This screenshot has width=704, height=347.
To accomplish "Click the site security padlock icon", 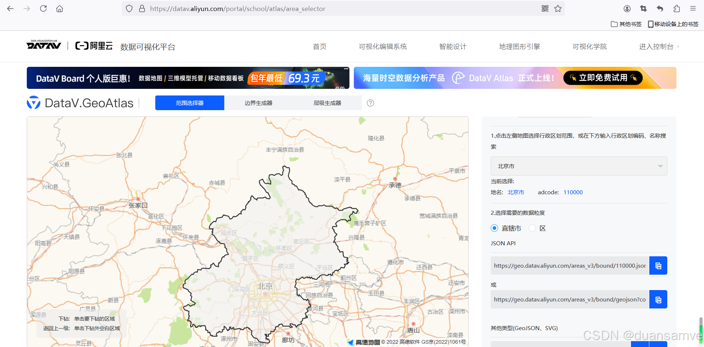I will 142,8.
